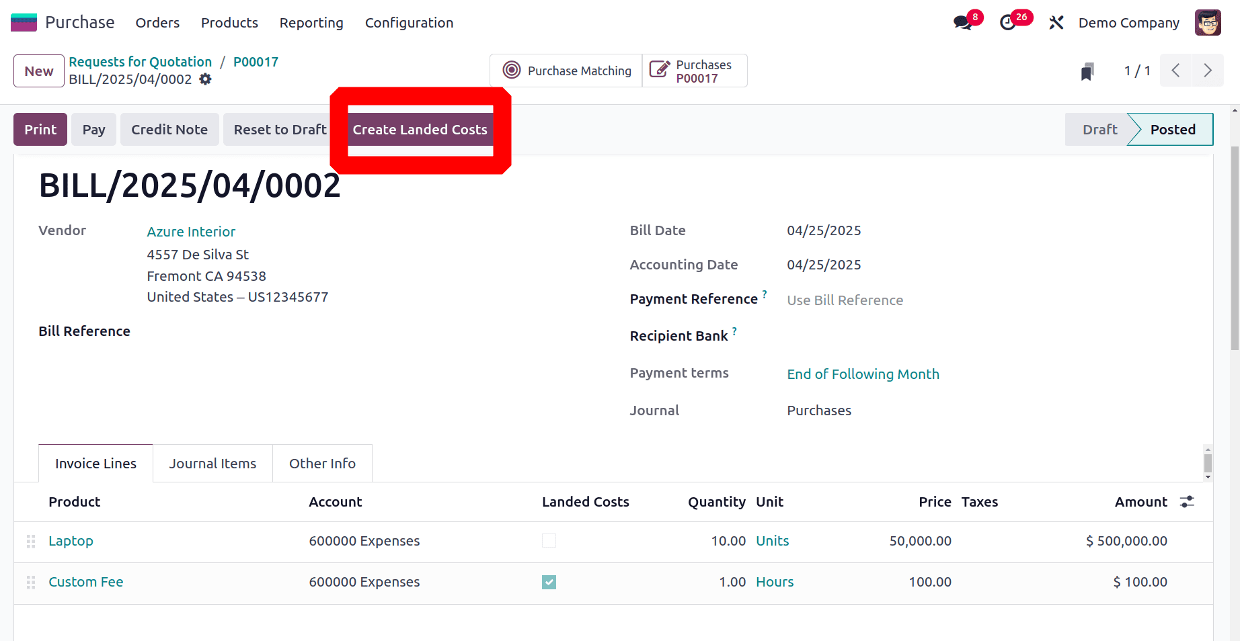The height and width of the screenshot is (641, 1240).
Task: Click the Print button
Action: click(x=40, y=130)
